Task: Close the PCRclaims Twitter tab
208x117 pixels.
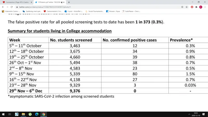Action: [x=64, y=2]
